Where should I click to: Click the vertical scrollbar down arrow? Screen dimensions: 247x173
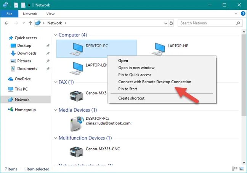click(244, 163)
